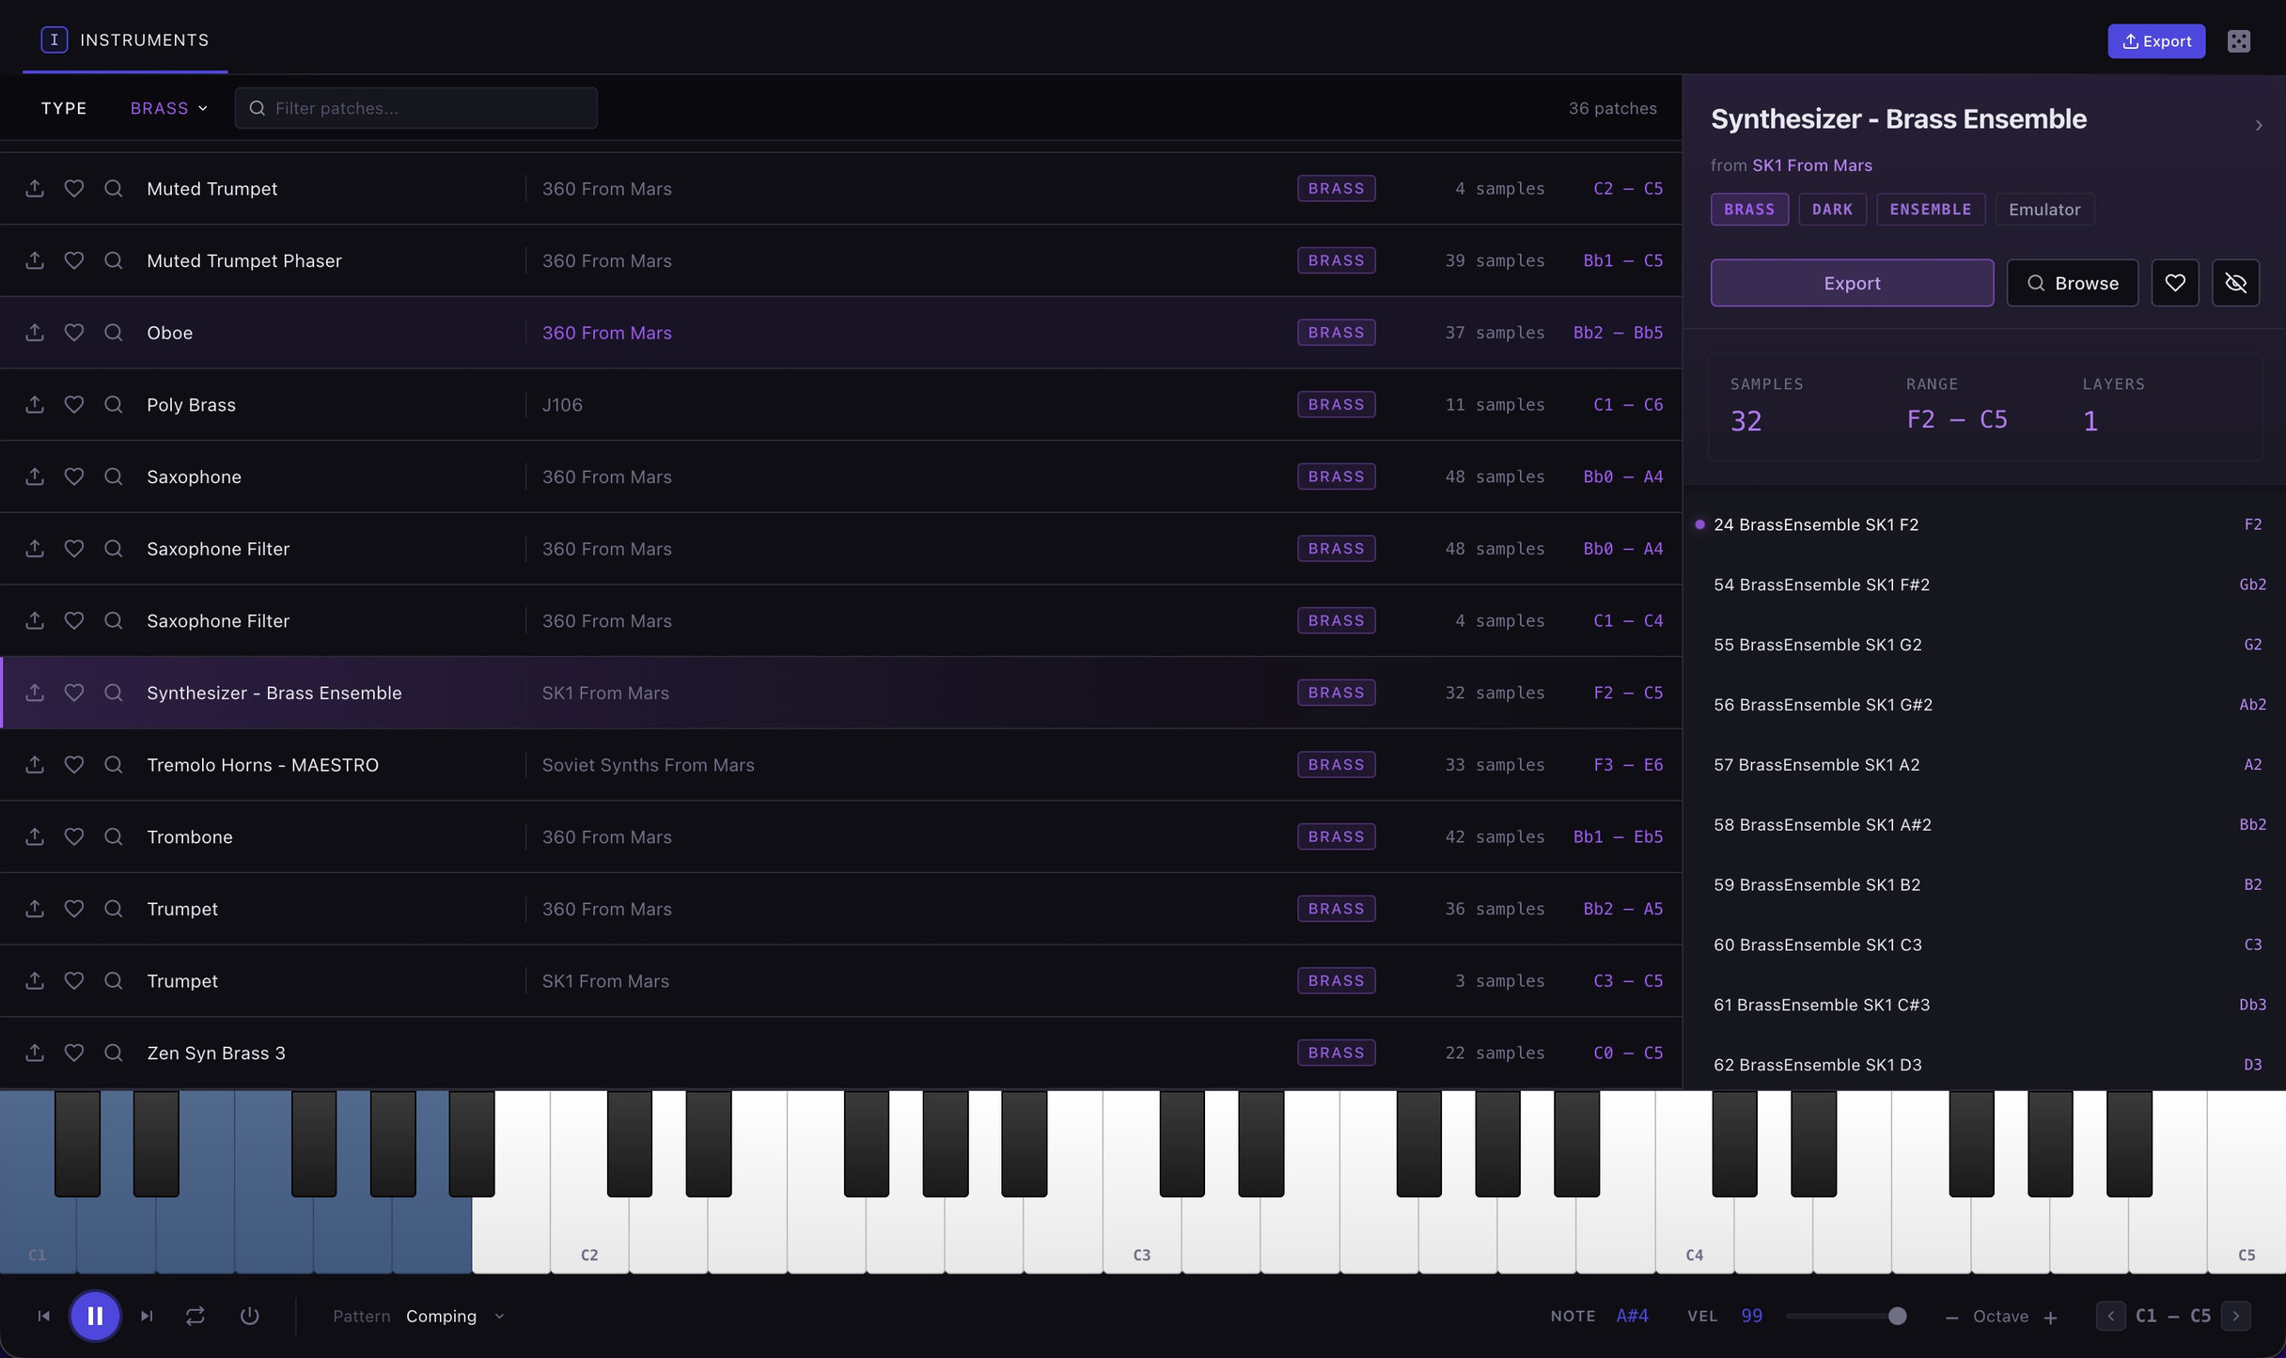Screen dimensions: 2286x1358
Task: Click the magnifier on Trumpet 360 From Mars row
Action: click(114, 909)
